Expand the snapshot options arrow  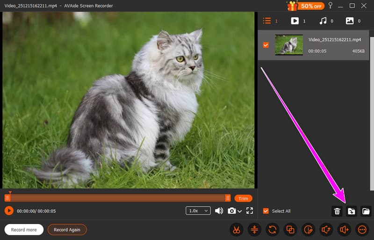[240, 211]
